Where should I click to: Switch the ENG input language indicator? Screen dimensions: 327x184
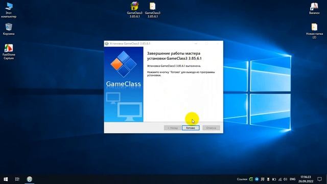(x=293, y=179)
